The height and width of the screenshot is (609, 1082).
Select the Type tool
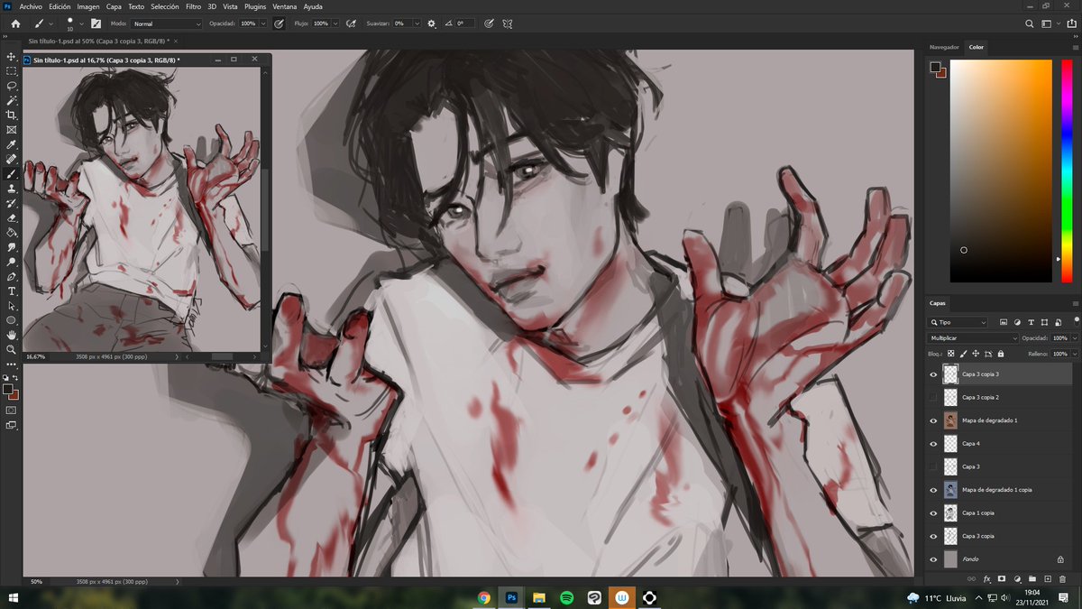pyautogui.click(x=12, y=291)
